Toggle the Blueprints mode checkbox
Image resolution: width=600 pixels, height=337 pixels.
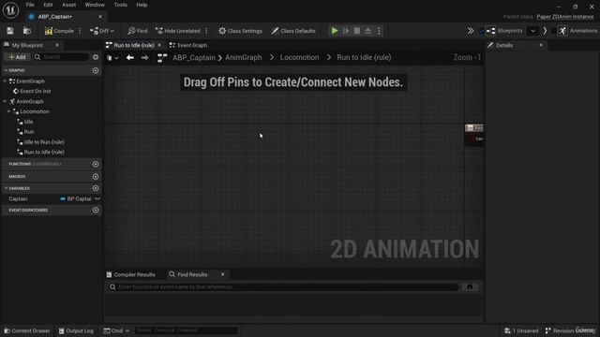482,31
